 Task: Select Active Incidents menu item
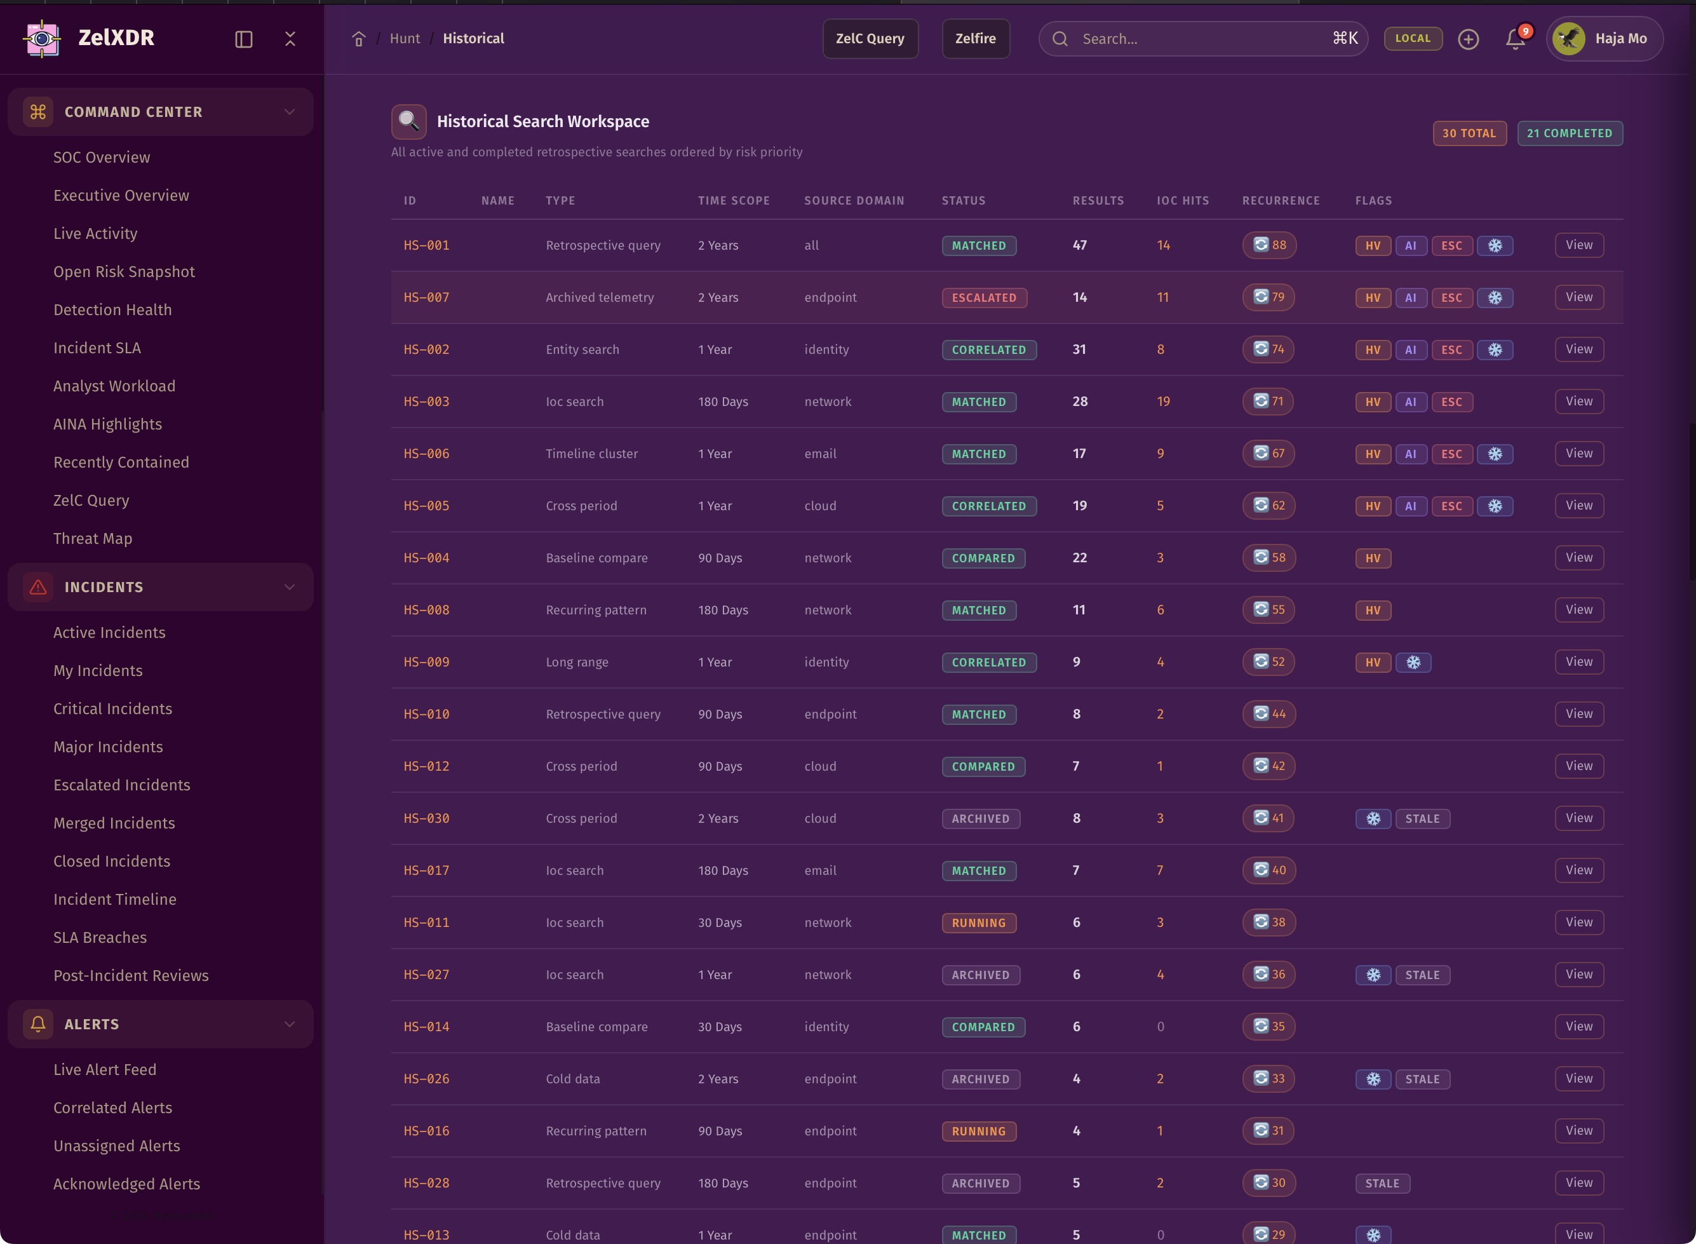pos(109,633)
